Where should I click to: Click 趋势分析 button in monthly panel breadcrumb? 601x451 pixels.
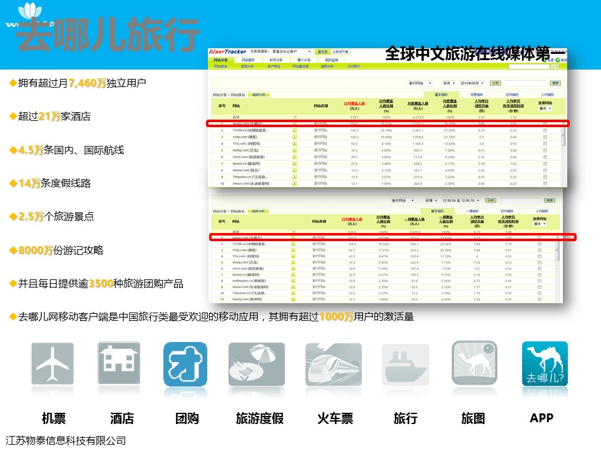pyautogui.click(x=259, y=95)
